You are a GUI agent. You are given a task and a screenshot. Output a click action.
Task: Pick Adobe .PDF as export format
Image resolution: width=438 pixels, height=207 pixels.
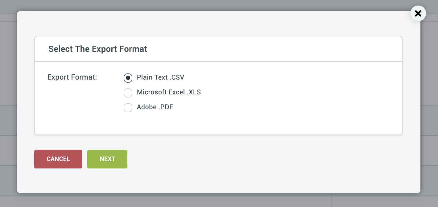click(x=128, y=108)
